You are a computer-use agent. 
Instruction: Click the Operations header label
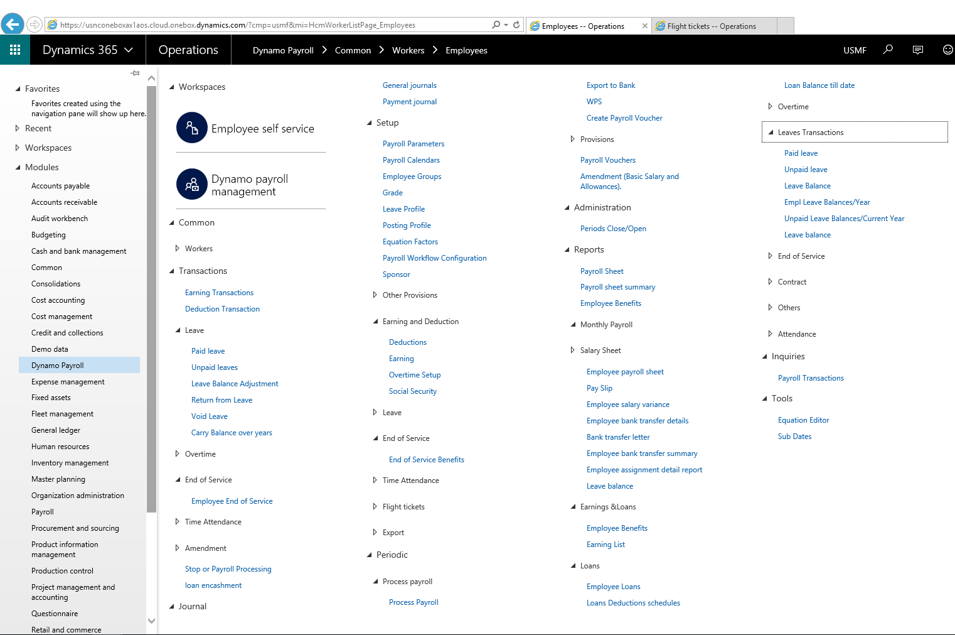[188, 50]
